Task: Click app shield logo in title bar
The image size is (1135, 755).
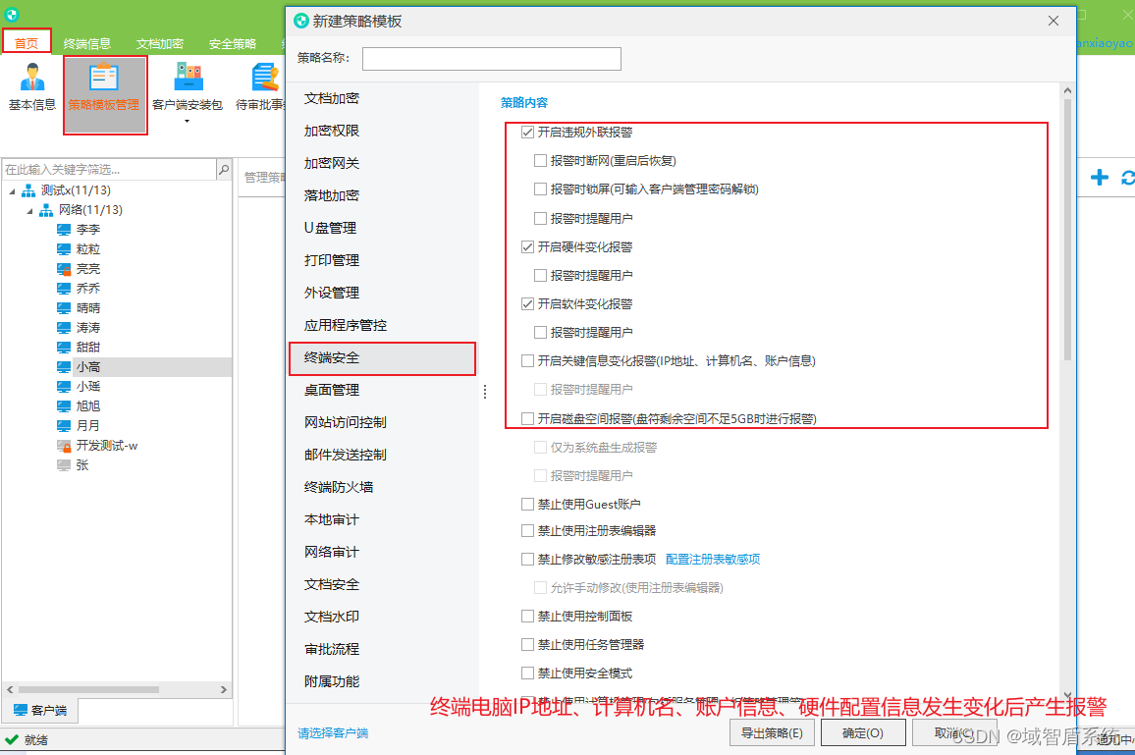Action: pos(11,13)
